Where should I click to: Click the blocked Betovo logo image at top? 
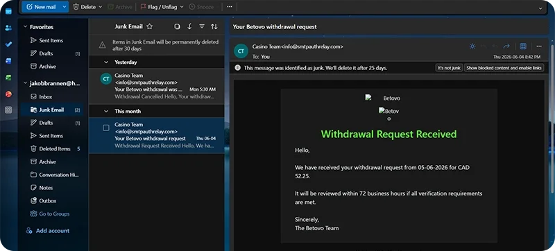tap(383, 98)
